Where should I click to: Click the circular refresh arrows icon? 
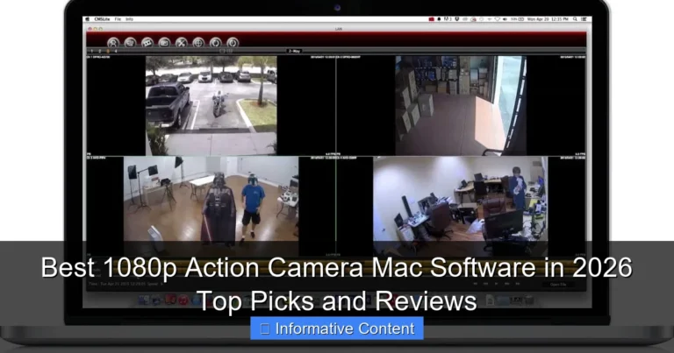point(216,42)
